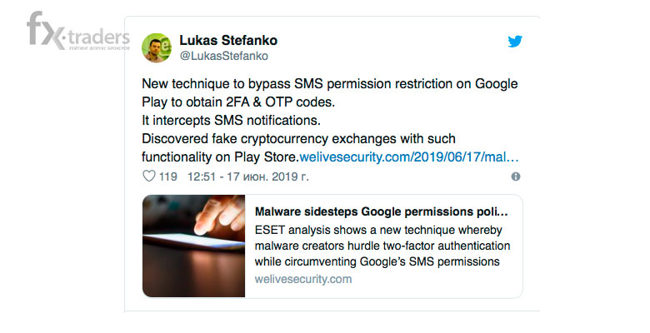
Task: Click 'Google's SMS permissions' text in card
Action: (429, 261)
